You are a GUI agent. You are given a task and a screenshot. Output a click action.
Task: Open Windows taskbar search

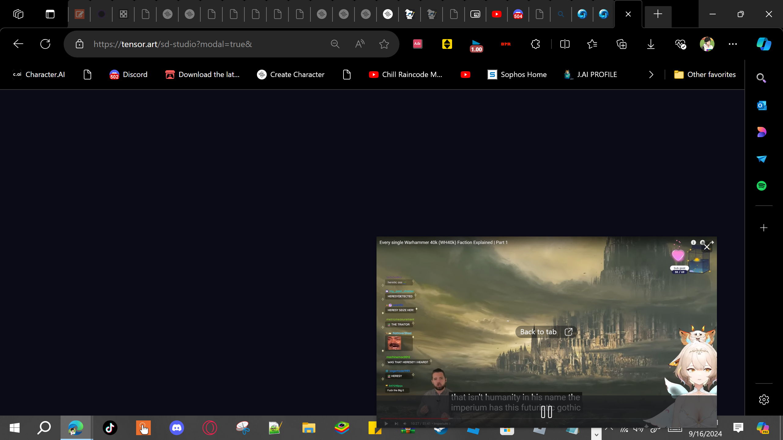click(44, 428)
